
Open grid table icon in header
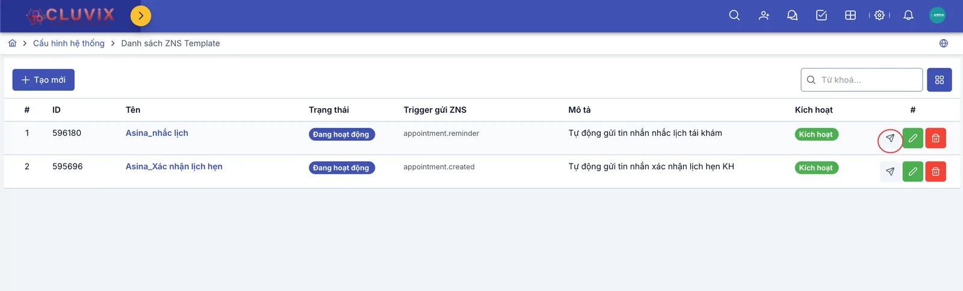pos(850,16)
